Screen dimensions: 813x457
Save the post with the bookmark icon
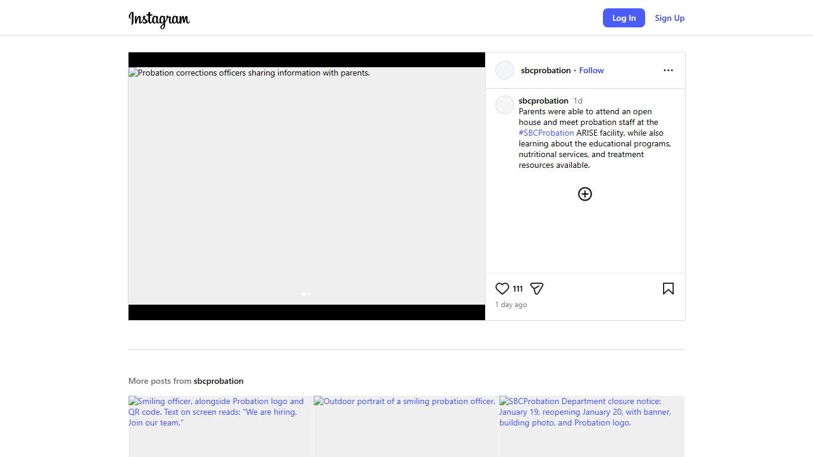[x=668, y=289]
